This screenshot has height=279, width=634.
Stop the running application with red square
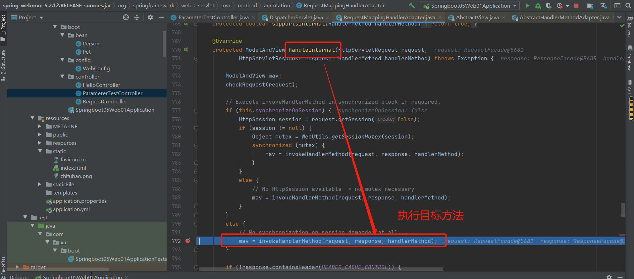click(x=576, y=6)
